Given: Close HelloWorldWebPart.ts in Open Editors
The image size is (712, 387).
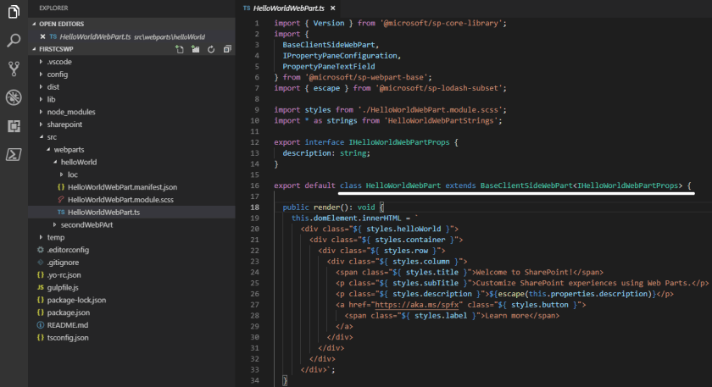Looking at the screenshot, I should [42, 36].
